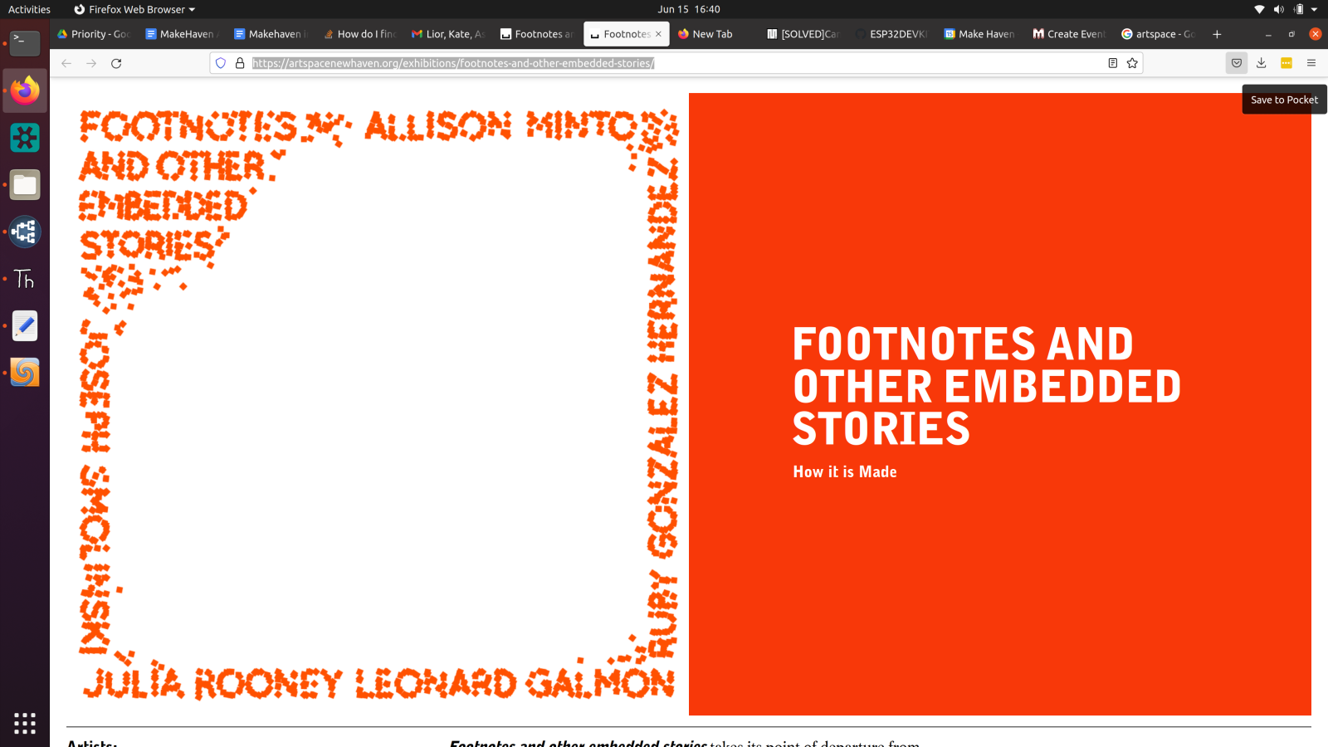Switch to the Create Event tab
1328x747 pixels.
(1069, 34)
